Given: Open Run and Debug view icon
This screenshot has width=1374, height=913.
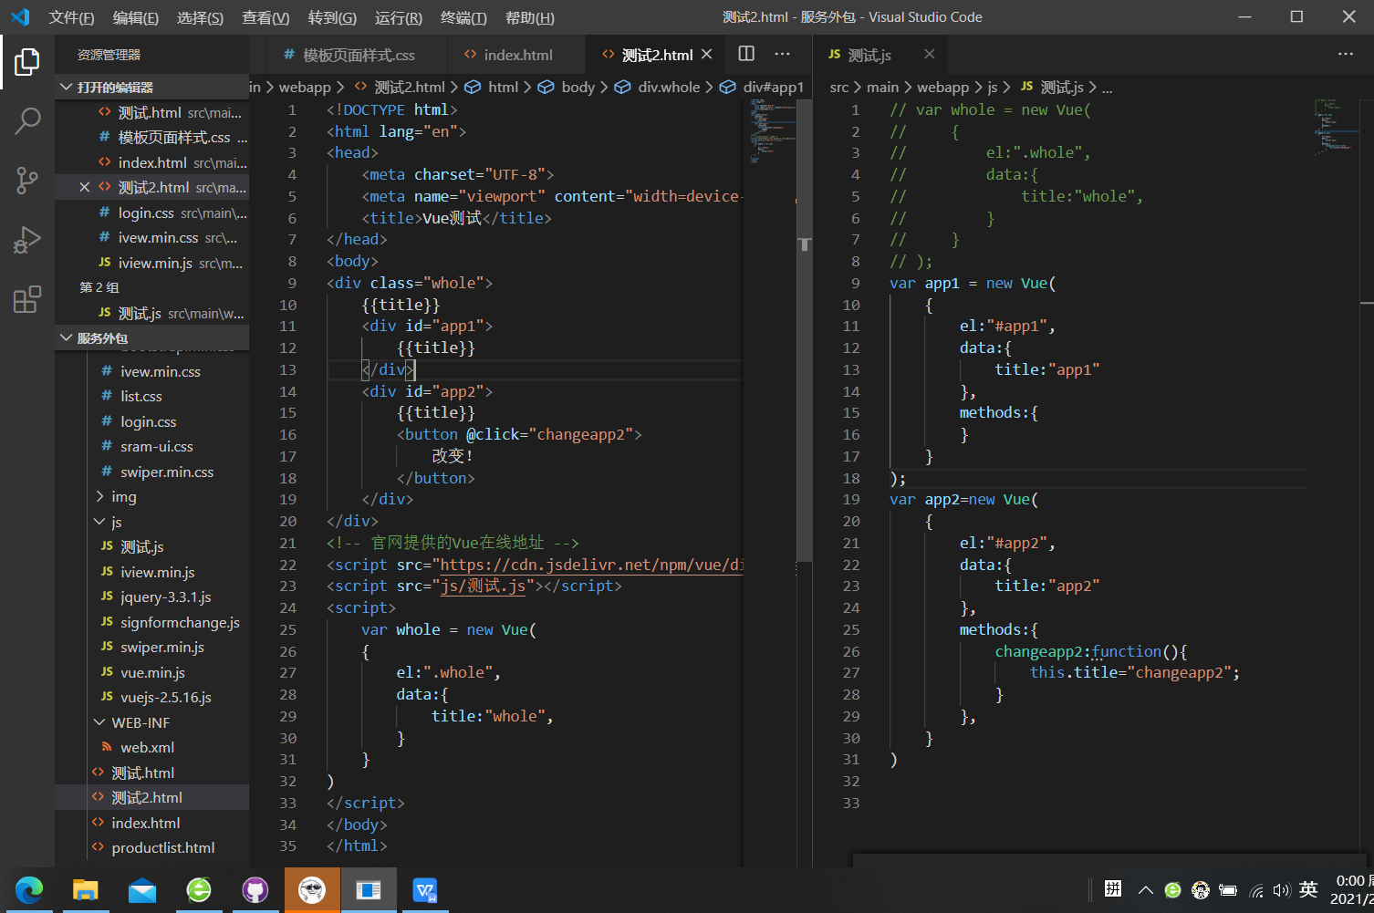Looking at the screenshot, I should pyautogui.click(x=27, y=240).
